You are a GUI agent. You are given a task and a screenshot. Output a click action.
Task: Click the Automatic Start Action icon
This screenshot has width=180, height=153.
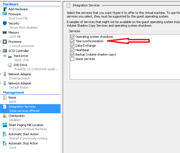tap(4, 134)
